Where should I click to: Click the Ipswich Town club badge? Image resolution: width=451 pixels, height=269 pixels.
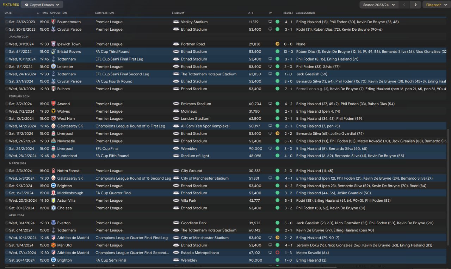53,44
